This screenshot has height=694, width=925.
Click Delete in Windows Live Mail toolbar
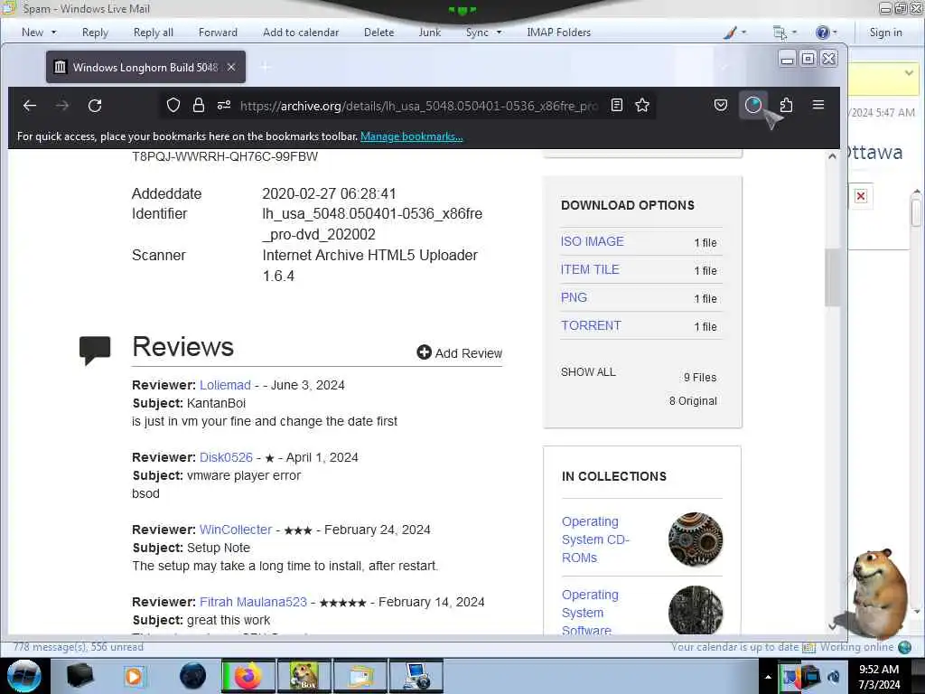(x=378, y=33)
